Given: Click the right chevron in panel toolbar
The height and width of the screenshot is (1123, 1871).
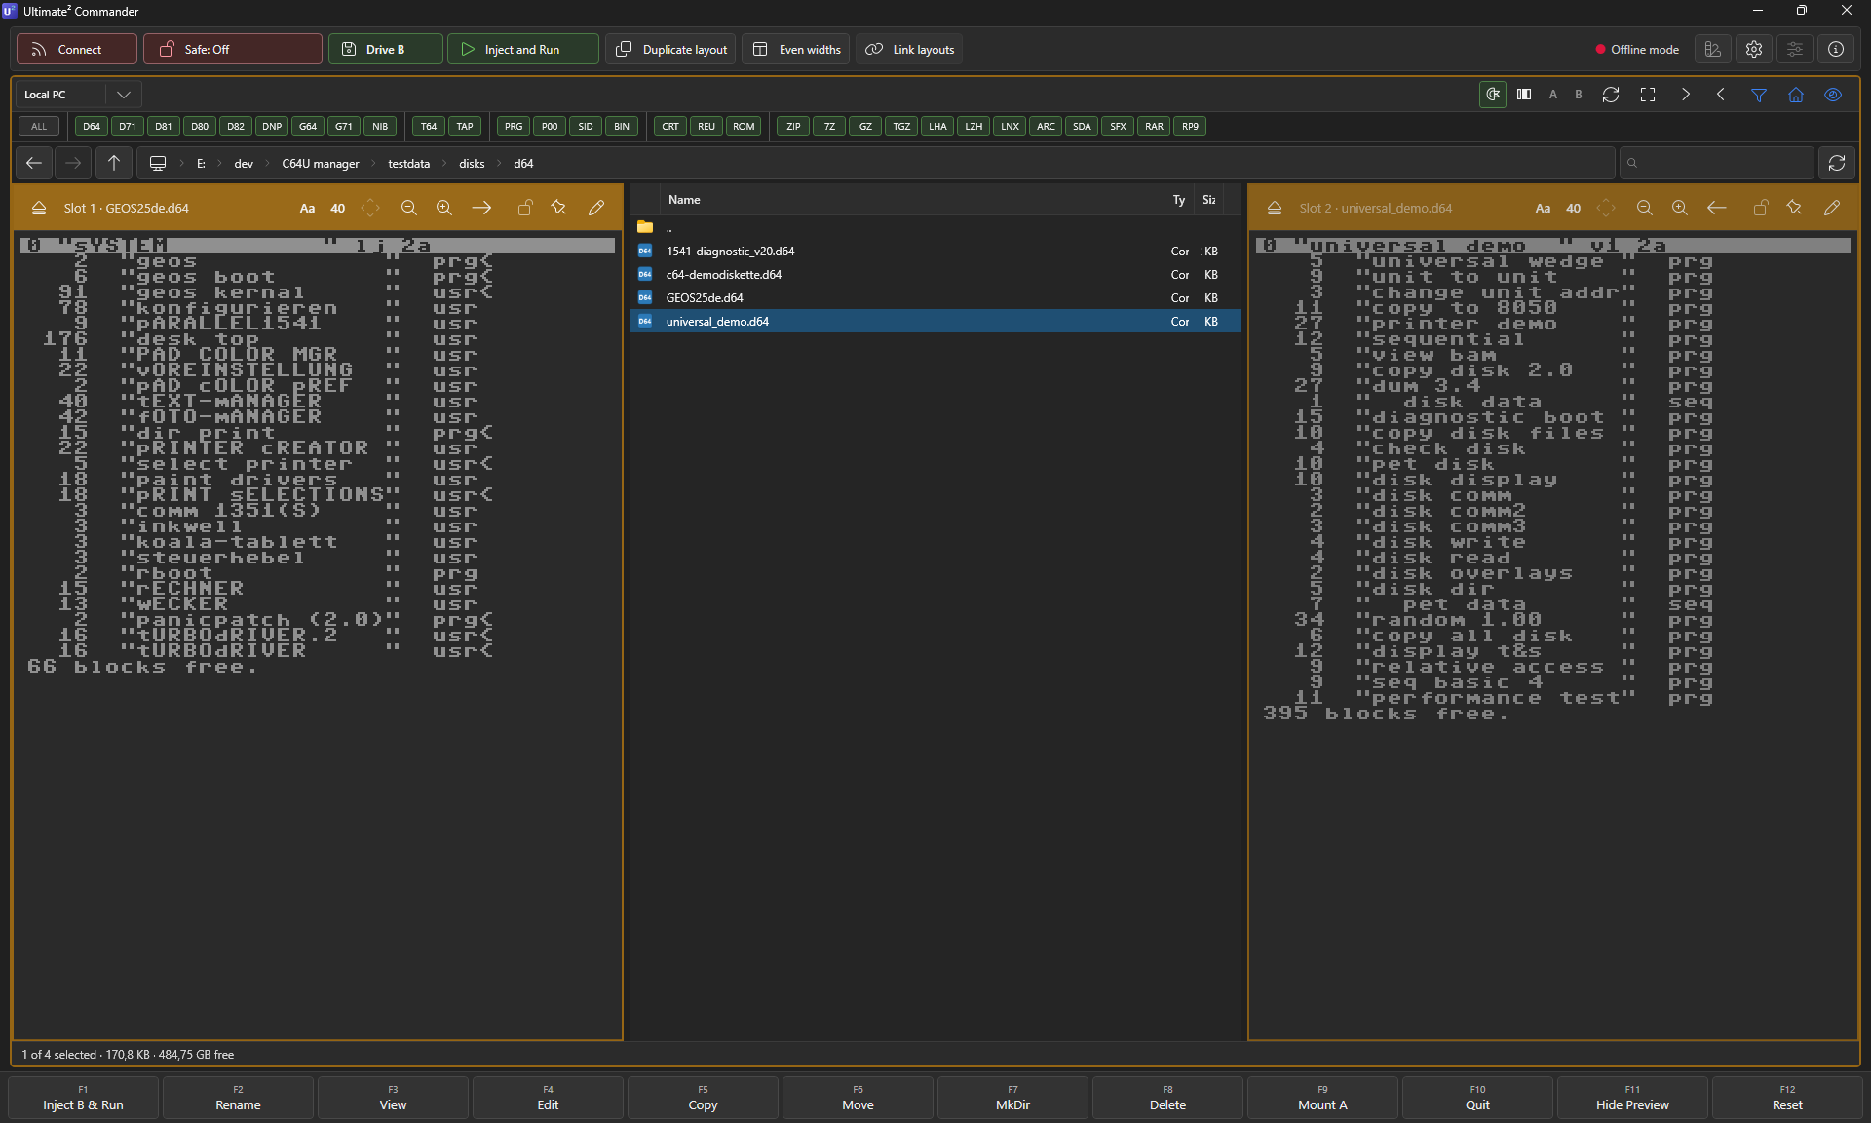Looking at the screenshot, I should point(1686,95).
